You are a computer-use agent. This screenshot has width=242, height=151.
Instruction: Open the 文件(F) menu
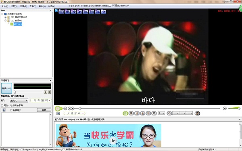click(x=5, y=6)
